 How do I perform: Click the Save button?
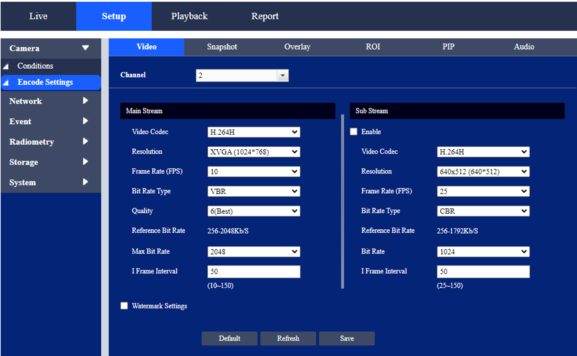tap(347, 339)
